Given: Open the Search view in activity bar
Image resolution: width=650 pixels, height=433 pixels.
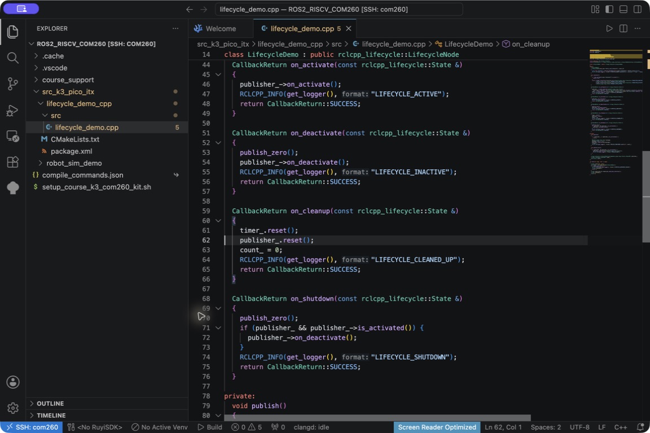Looking at the screenshot, I should (13, 58).
